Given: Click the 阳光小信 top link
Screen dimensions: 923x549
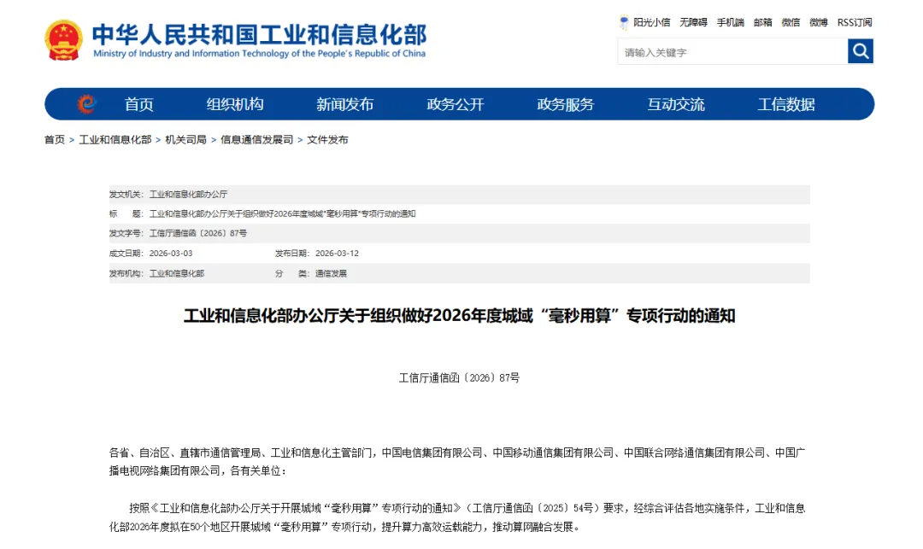Looking at the screenshot, I should click(651, 22).
